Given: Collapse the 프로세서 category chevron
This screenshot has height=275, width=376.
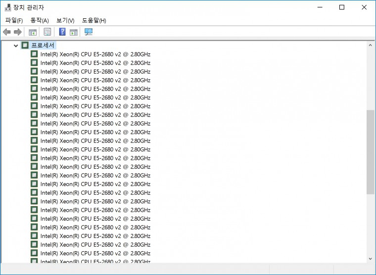Looking at the screenshot, I should 16,46.
